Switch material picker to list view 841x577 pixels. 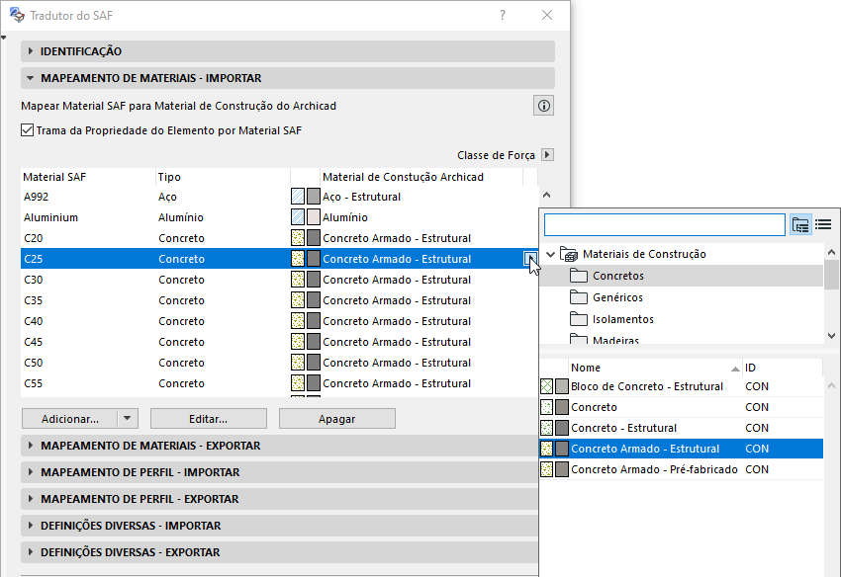click(x=823, y=224)
